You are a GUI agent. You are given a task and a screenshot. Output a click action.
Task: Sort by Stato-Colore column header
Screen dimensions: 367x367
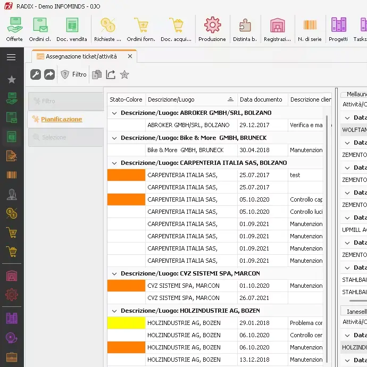[x=126, y=99]
